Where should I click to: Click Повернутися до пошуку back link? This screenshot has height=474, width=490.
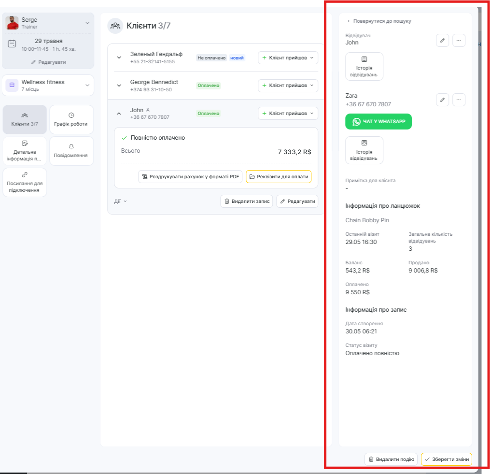pos(379,21)
